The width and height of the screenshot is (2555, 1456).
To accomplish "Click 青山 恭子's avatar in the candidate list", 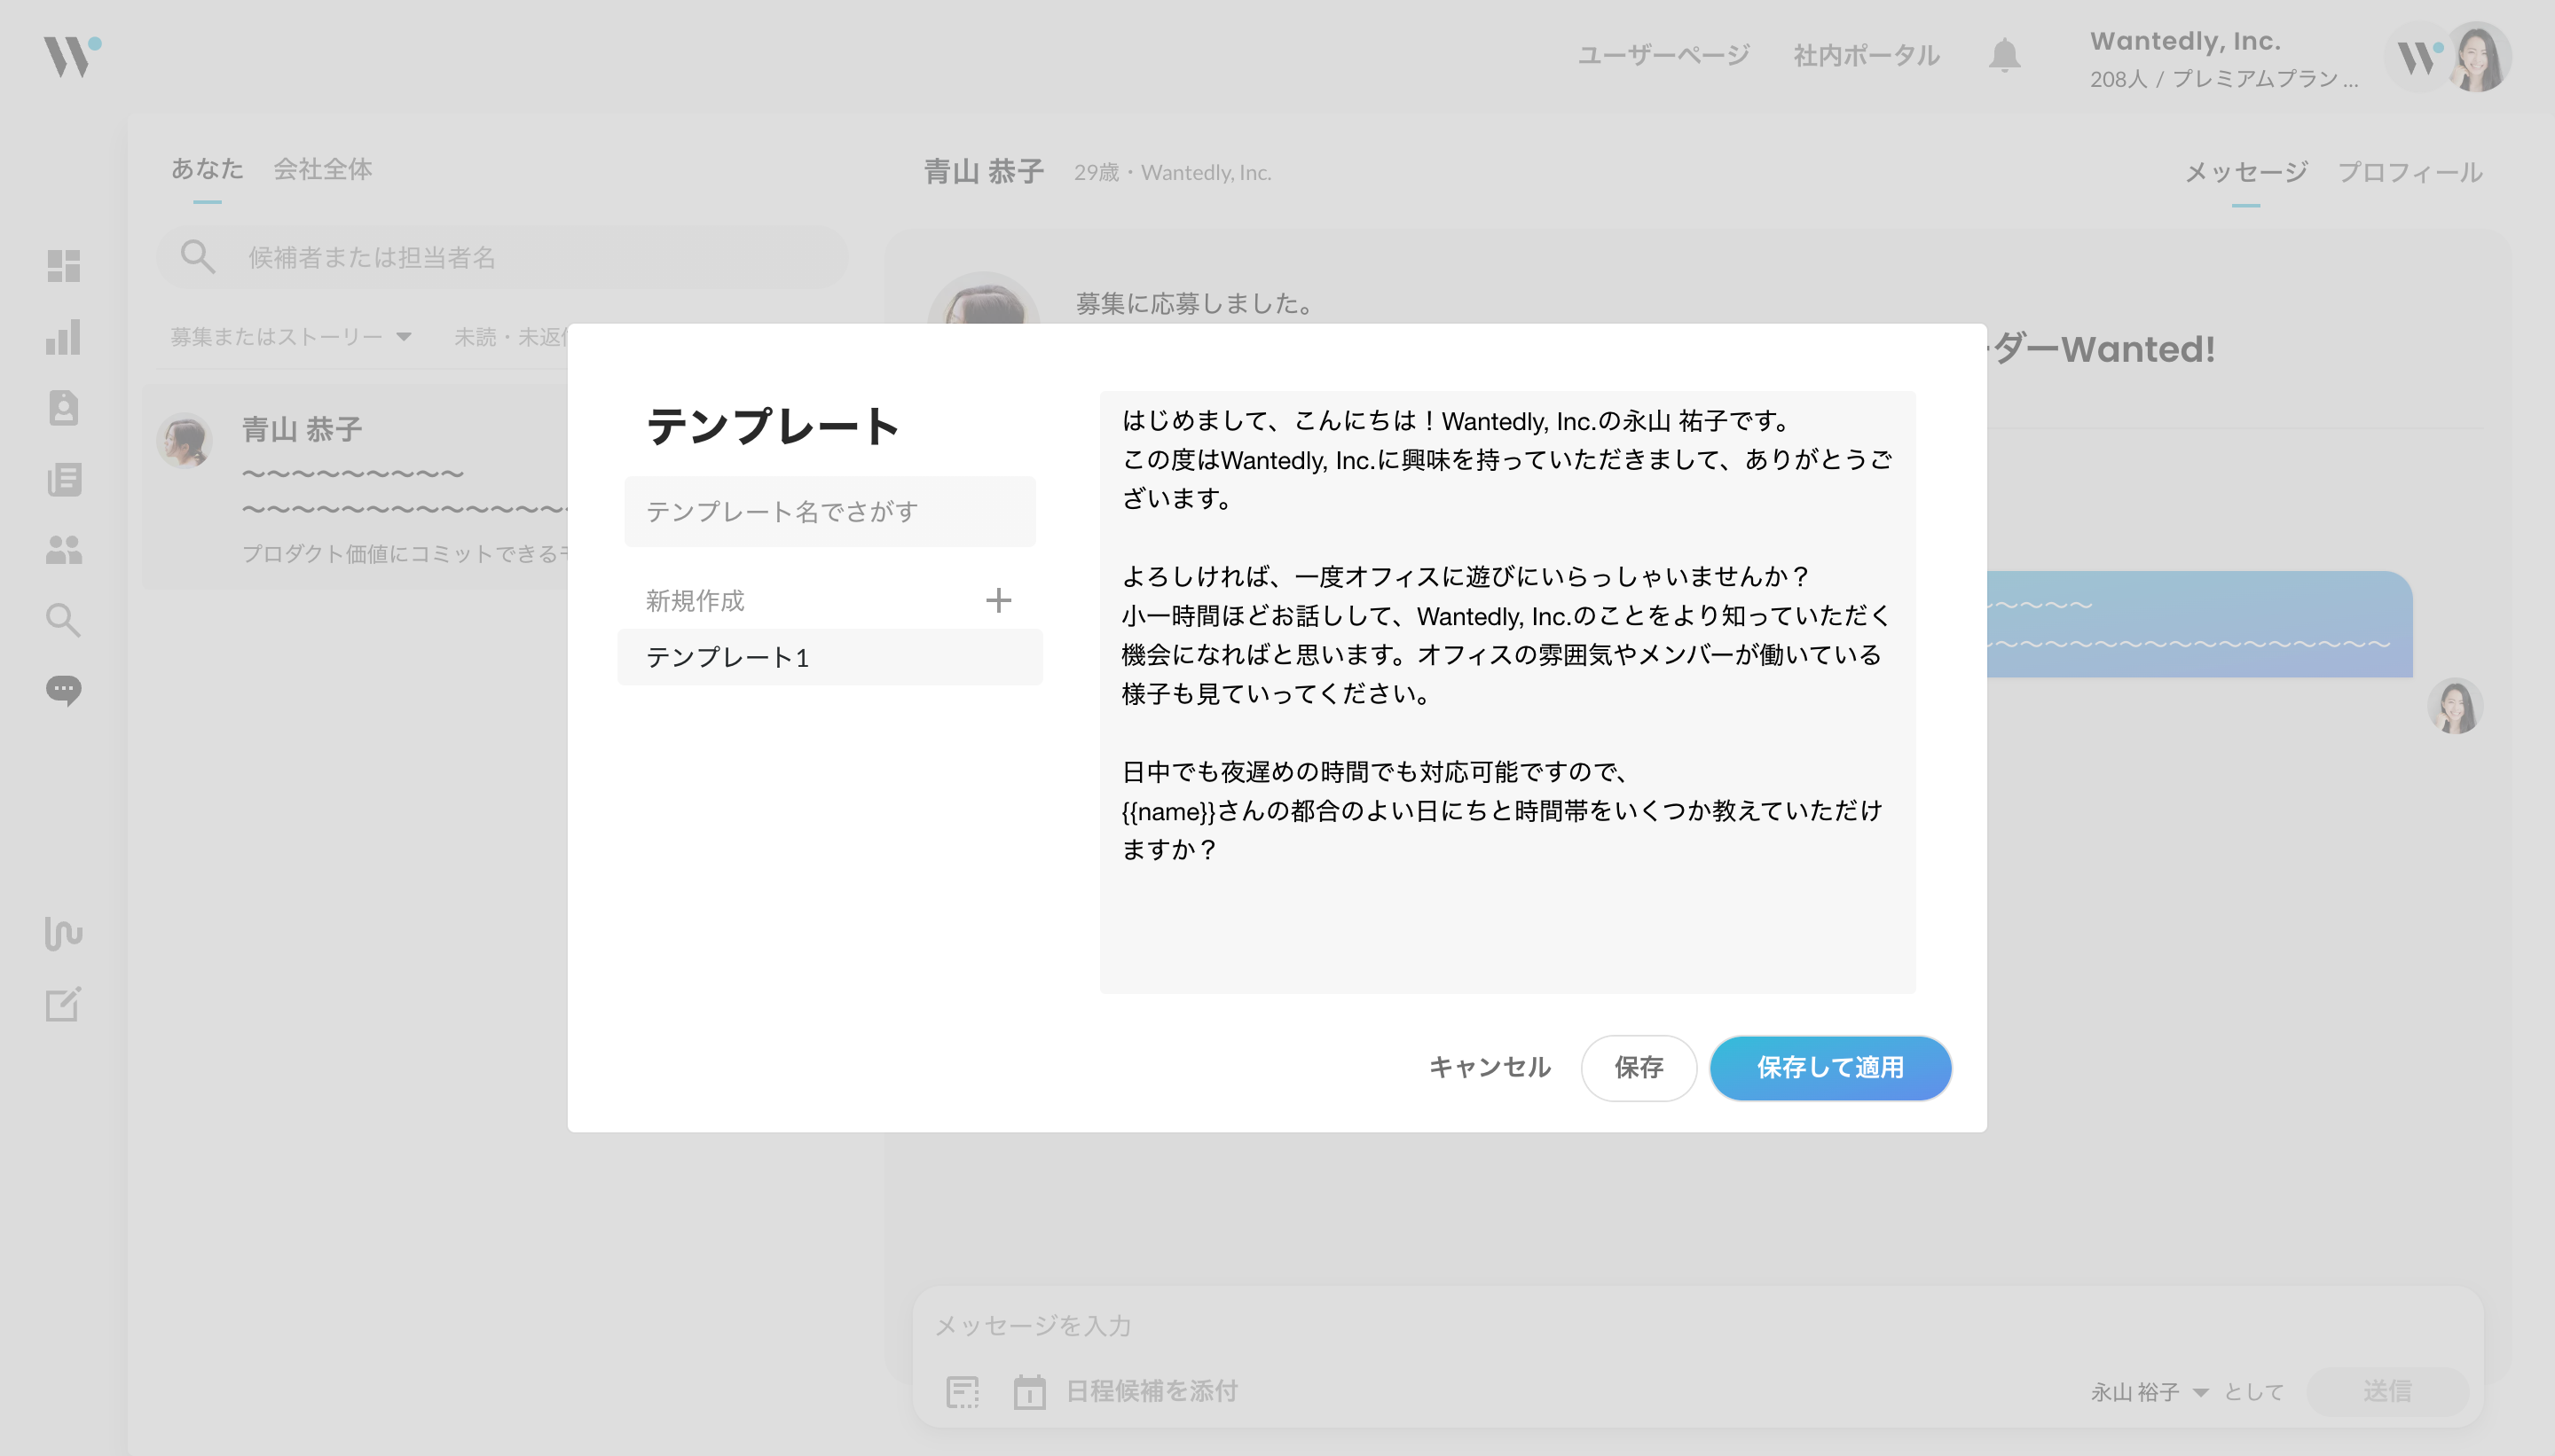I will [184, 441].
